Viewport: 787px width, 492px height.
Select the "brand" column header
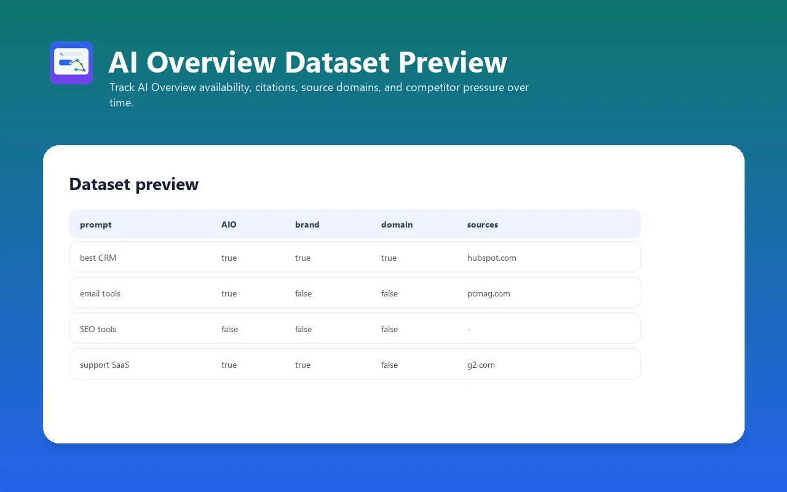click(307, 224)
